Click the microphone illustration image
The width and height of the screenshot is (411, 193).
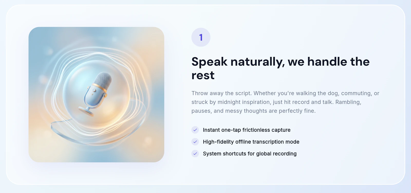point(96,95)
